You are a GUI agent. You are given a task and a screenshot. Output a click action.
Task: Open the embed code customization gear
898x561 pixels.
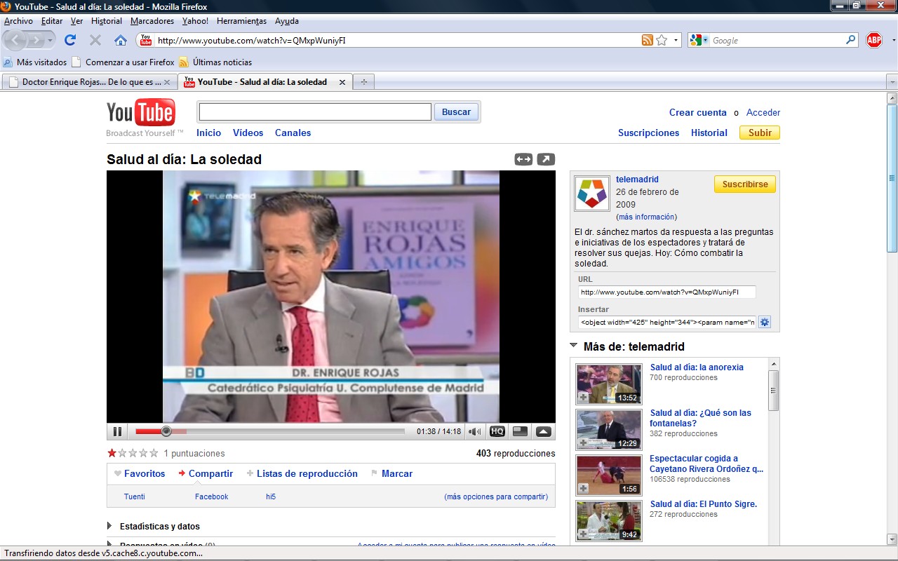point(765,322)
